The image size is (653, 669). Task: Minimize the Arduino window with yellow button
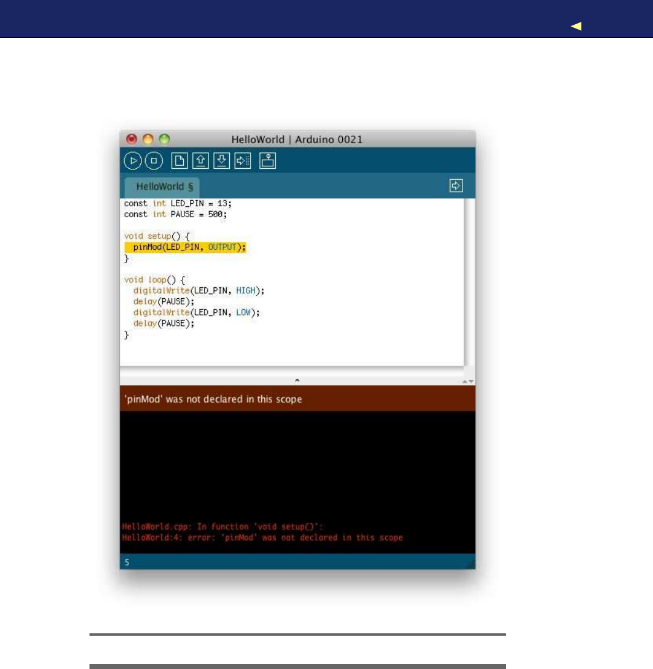point(148,139)
